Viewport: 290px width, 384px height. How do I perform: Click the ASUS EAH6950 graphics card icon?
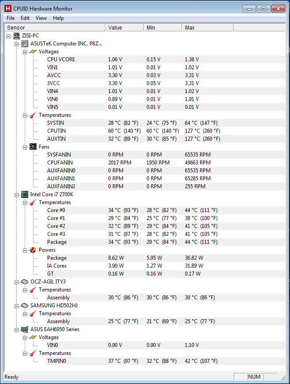click(25, 330)
